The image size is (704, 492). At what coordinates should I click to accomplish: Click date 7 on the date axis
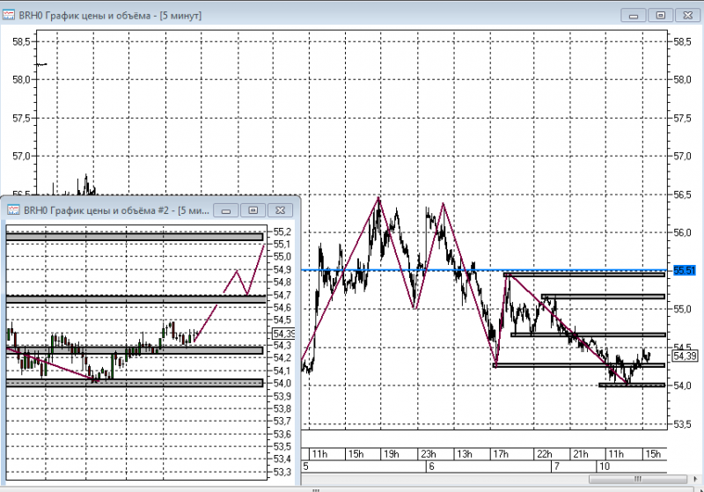pos(557,466)
